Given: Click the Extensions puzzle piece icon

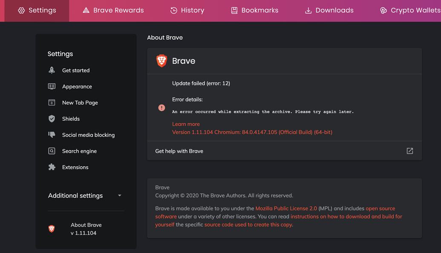Looking at the screenshot, I should 52,167.
